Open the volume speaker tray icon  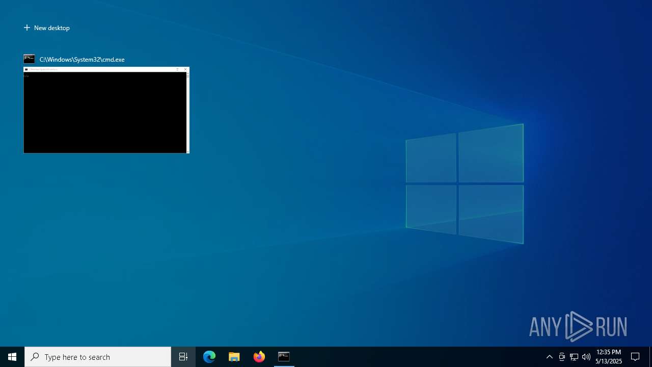(586, 357)
